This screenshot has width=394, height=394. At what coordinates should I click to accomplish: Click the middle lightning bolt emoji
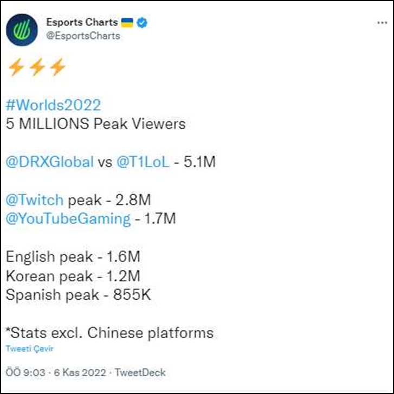click(36, 67)
